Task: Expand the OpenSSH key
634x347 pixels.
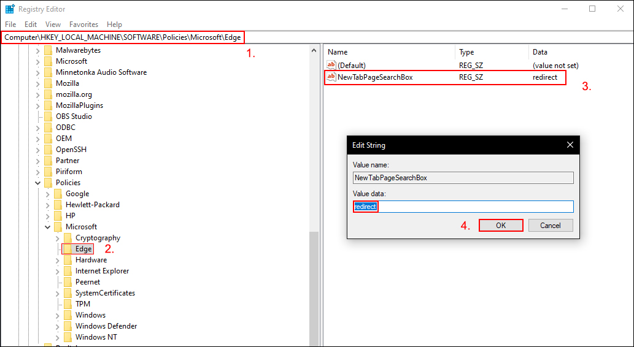Action: click(x=37, y=150)
